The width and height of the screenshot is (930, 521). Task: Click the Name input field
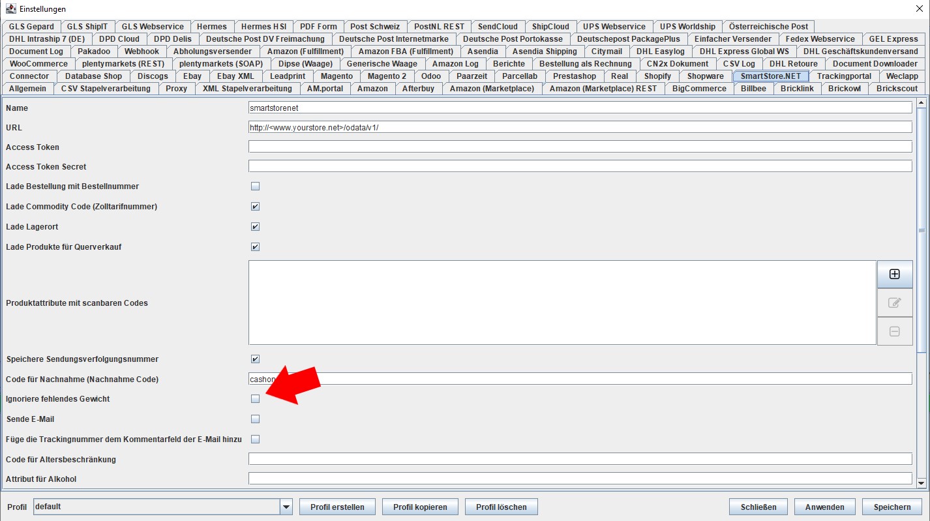tap(580, 108)
